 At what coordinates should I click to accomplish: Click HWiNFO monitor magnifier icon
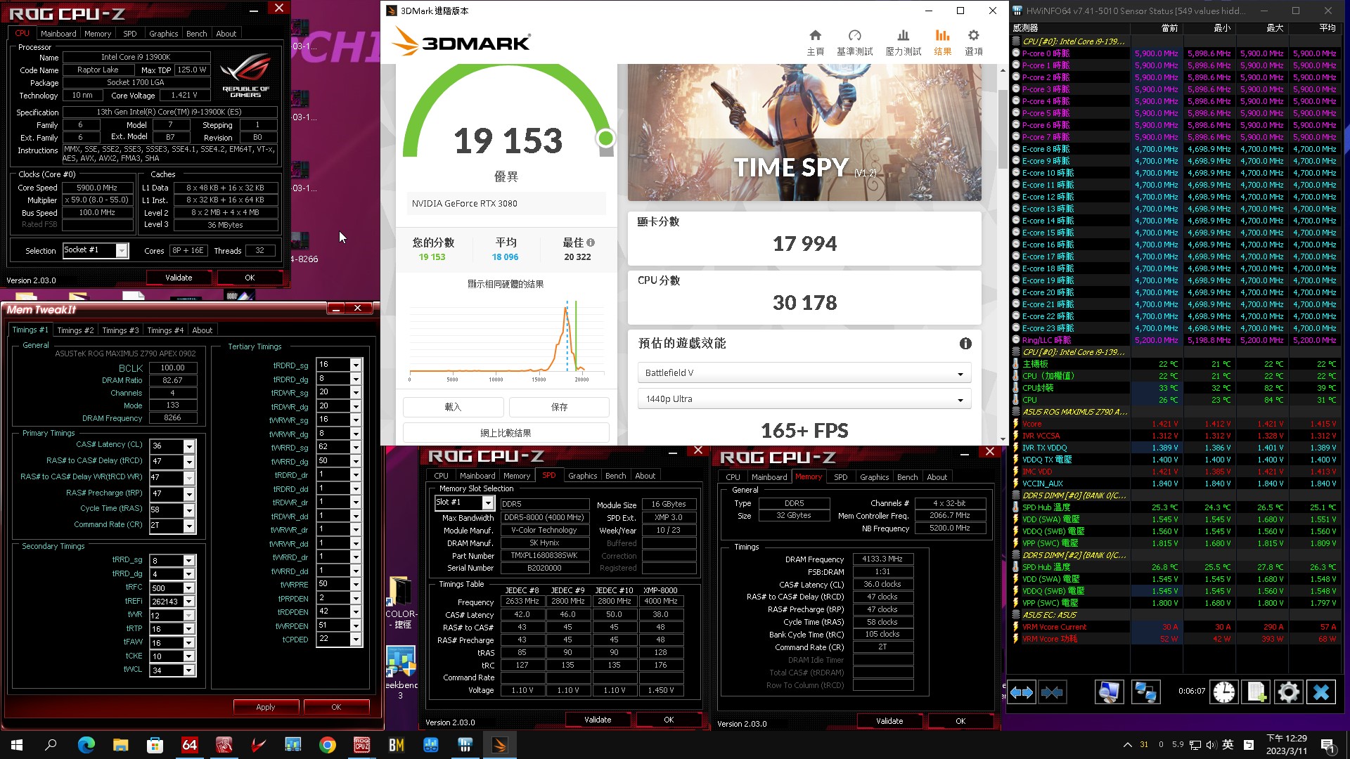(1109, 692)
